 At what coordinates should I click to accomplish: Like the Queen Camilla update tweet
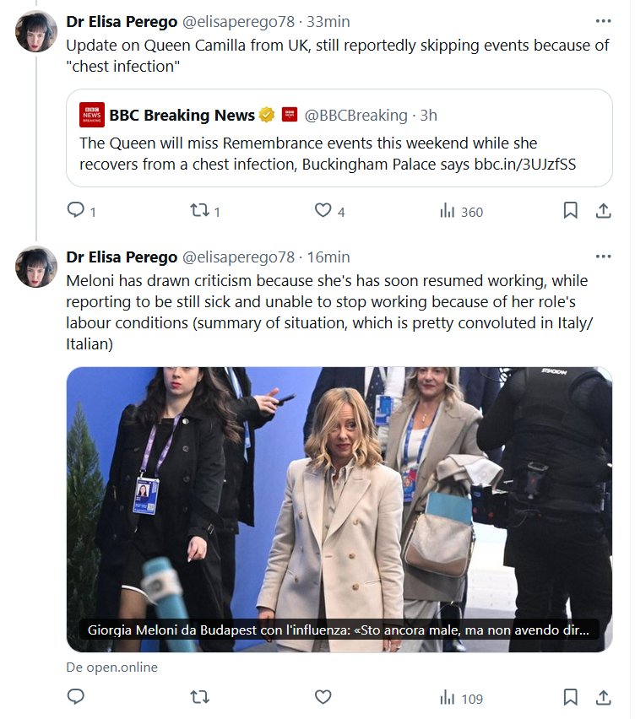coord(323,211)
